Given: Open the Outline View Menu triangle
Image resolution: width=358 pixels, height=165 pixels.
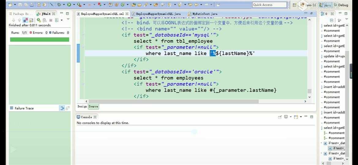Looking at the screenshot, I should coord(347,20).
